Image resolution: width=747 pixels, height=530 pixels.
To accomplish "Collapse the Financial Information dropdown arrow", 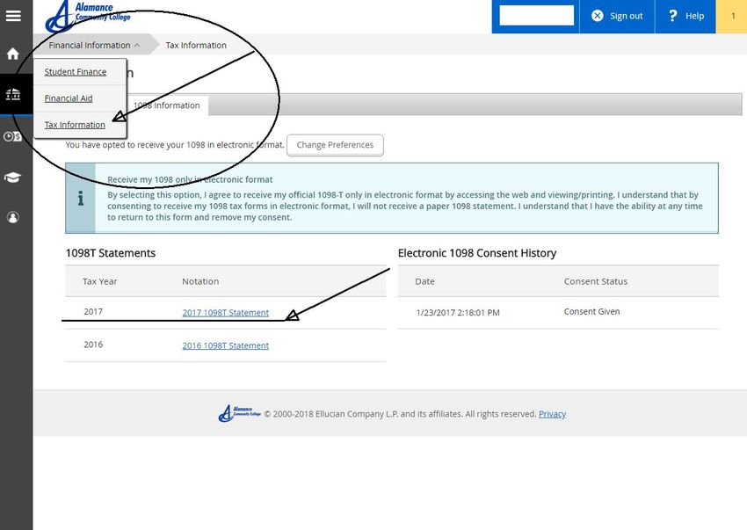I will pos(137,46).
